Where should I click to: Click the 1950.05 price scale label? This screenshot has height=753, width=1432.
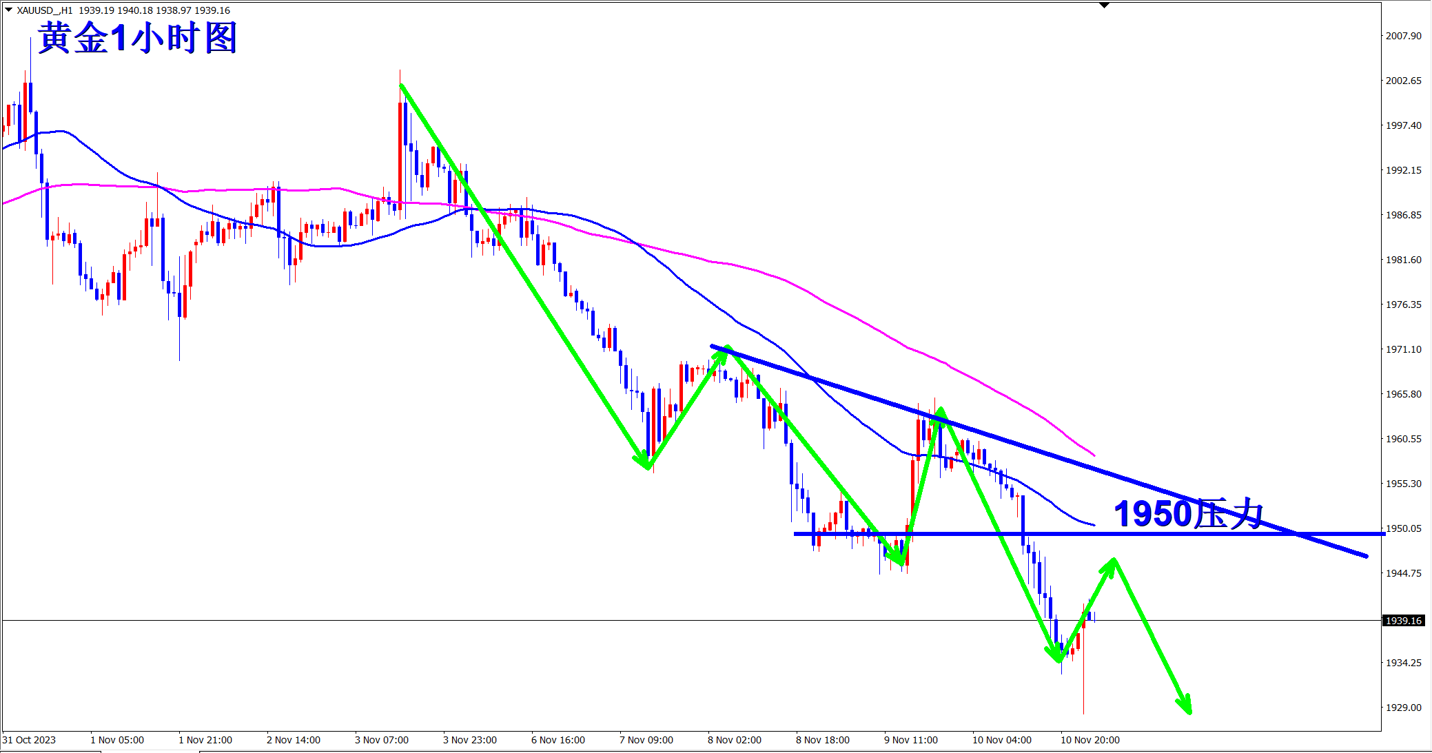point(1403,528)
